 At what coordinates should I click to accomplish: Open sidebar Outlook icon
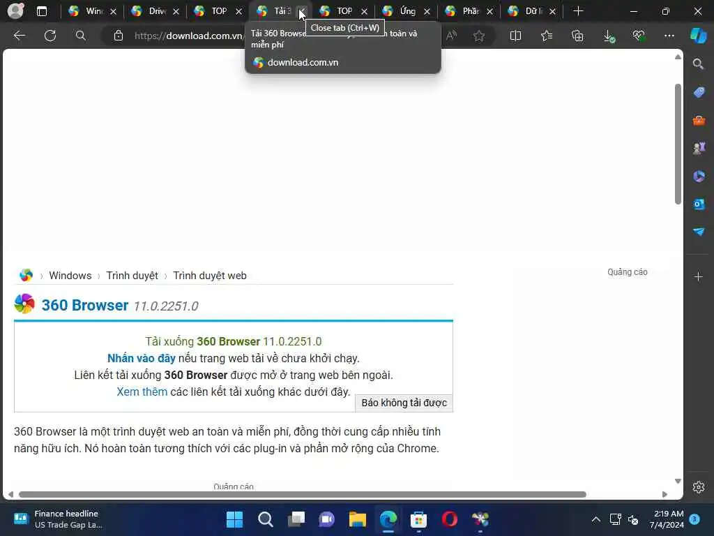click(699, 204)
